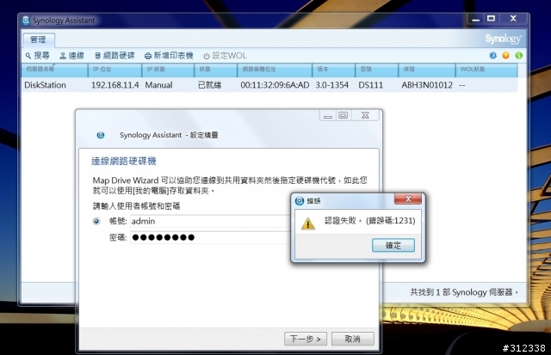This screenshot has height=355, width=551.
Task: Click the 搜尋 search toolbar button
Action: 37,55
